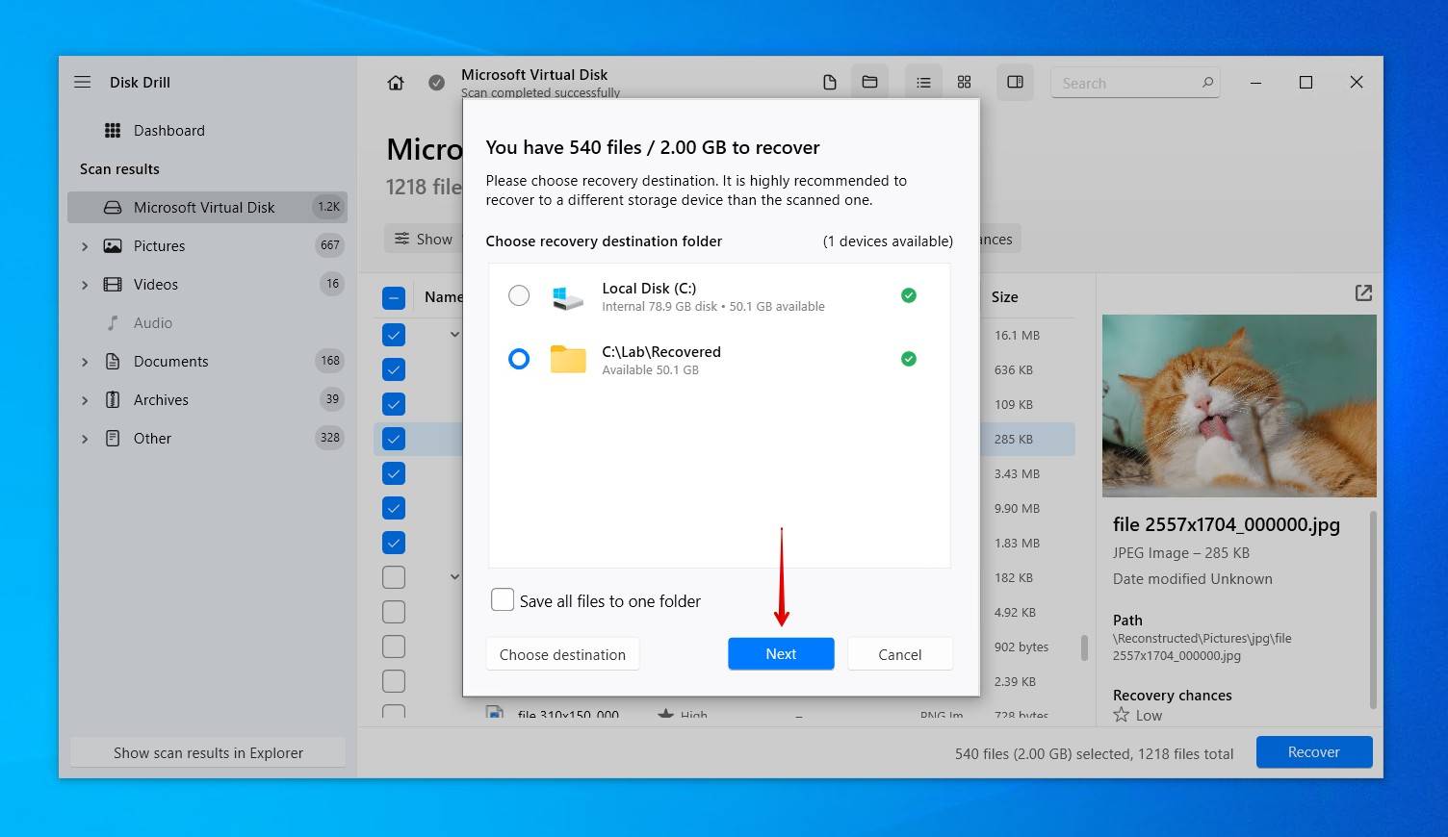Image resolution: width=1448 pixels, height=837 pixels.
Task: Choose the C:\Lab\Recovered destination radio button
Action: tap(519, 360)
